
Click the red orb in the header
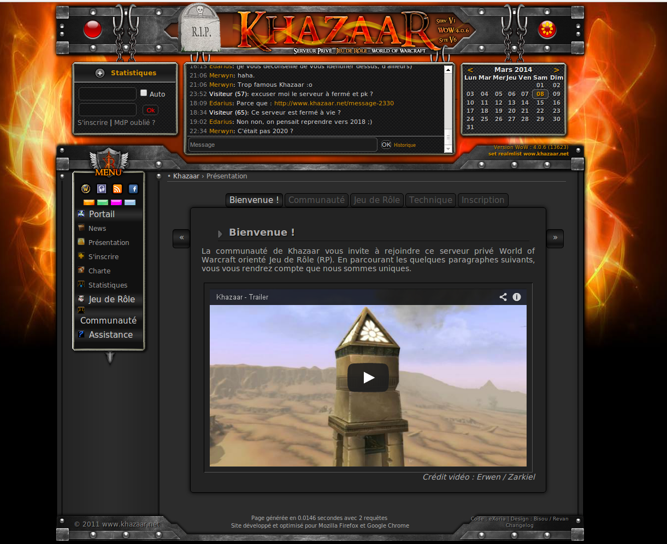pos(93,29)
